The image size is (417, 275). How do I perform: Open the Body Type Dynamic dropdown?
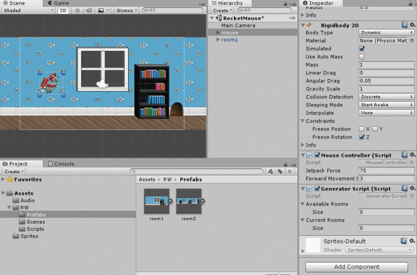[x=387, y=32]
